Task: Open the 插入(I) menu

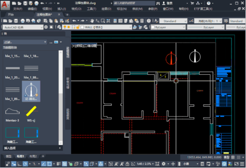Action: (x=61, y=9)
